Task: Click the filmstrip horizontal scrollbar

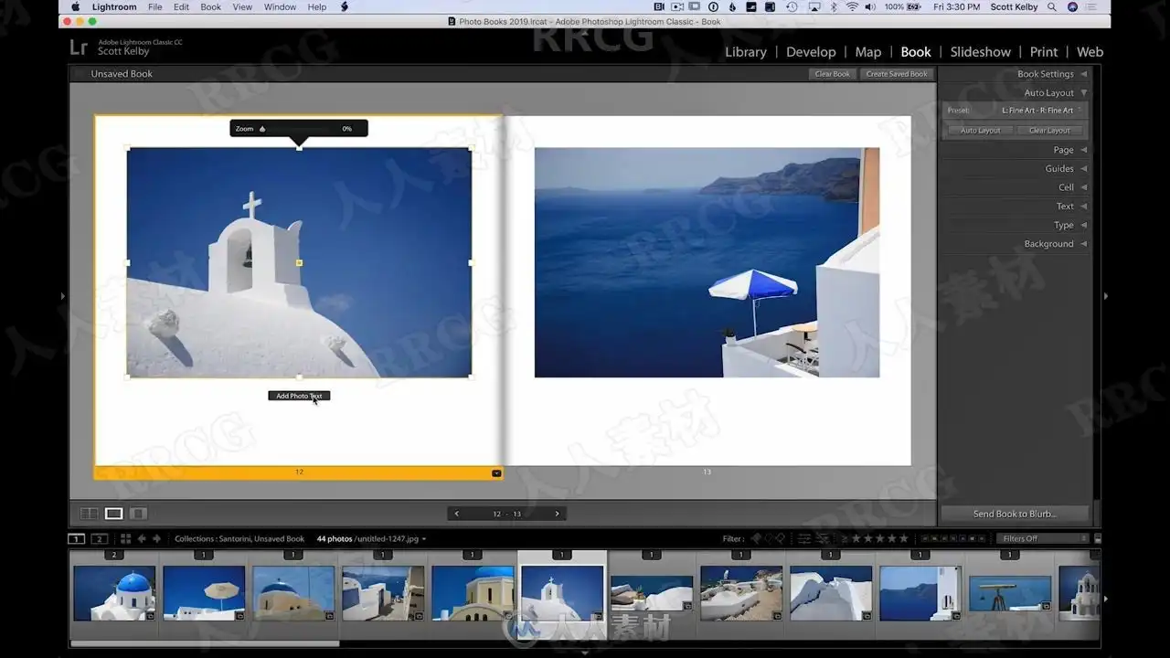Action: point(205,643)
